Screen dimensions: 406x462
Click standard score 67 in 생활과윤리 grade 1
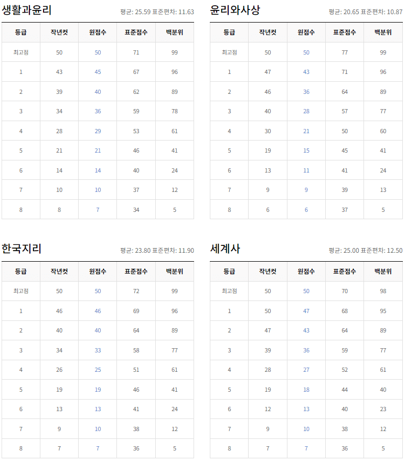(136, 72)
